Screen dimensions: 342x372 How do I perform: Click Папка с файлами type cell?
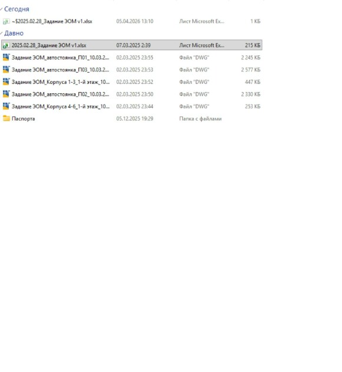[x=200, y=119]
